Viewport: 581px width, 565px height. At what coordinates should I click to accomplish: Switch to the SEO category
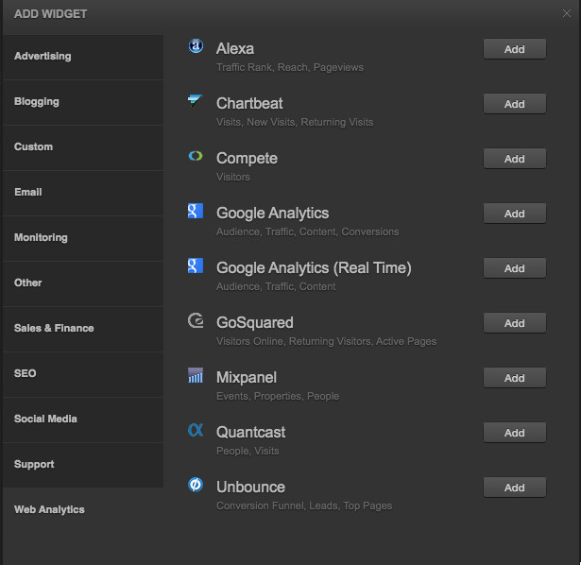tap(83, 374)
